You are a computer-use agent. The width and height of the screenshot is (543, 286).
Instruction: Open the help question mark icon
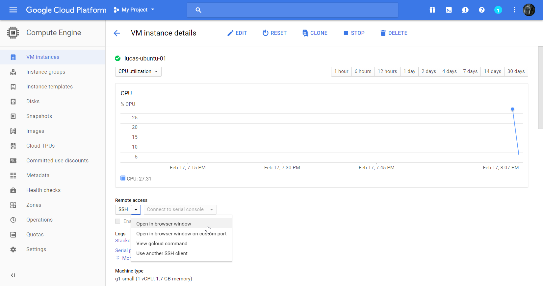(x=482, y=10)
